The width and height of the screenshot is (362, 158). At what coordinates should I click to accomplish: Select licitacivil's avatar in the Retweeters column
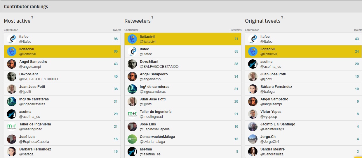pos(132,39)
